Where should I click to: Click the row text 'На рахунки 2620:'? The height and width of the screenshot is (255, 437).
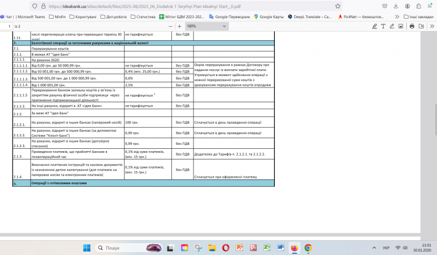tap(46, 60)
